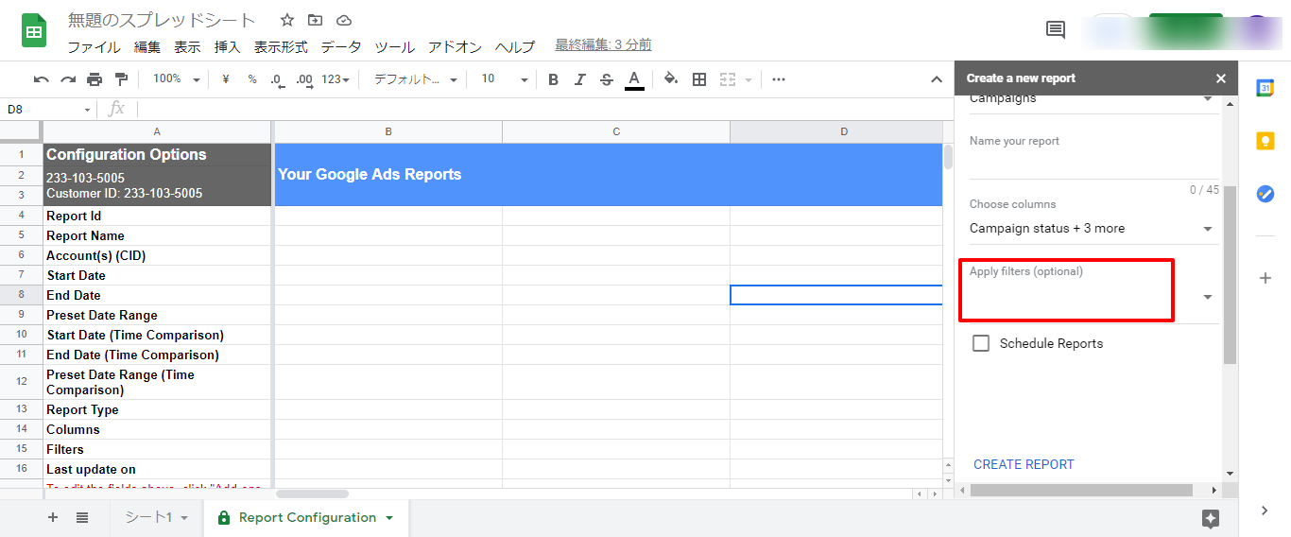Open Google Calendar side panel
This screenshot has width=1291, height=537.
(1265, 88)
